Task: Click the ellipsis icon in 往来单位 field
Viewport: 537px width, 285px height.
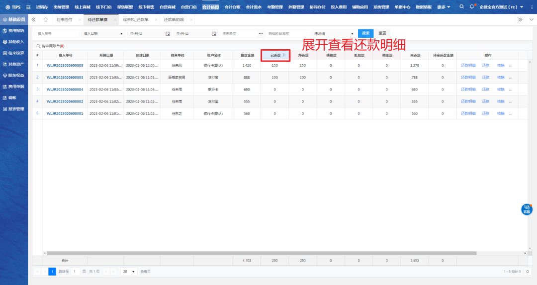Action: [261, 33]
